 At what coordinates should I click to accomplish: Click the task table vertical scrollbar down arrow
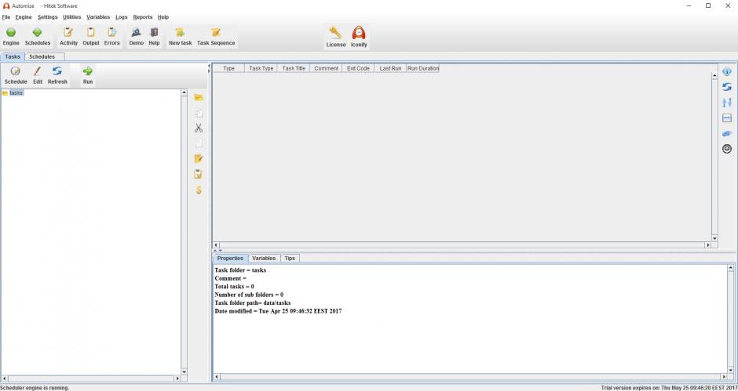714,238
